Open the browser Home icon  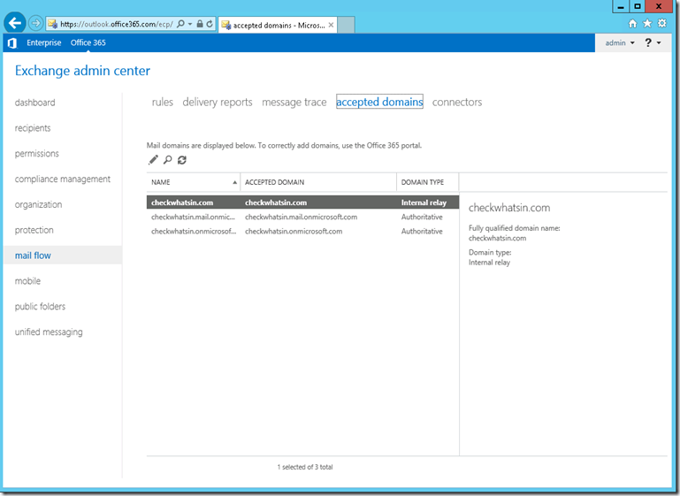(633, 23)
